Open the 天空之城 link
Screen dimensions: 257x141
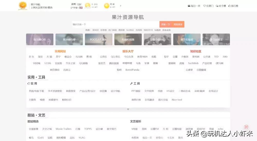pos(47,129)
